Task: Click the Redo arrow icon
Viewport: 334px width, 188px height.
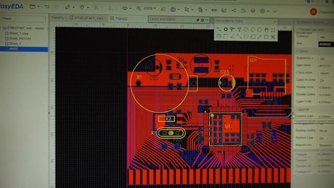Action: (57, 7)
